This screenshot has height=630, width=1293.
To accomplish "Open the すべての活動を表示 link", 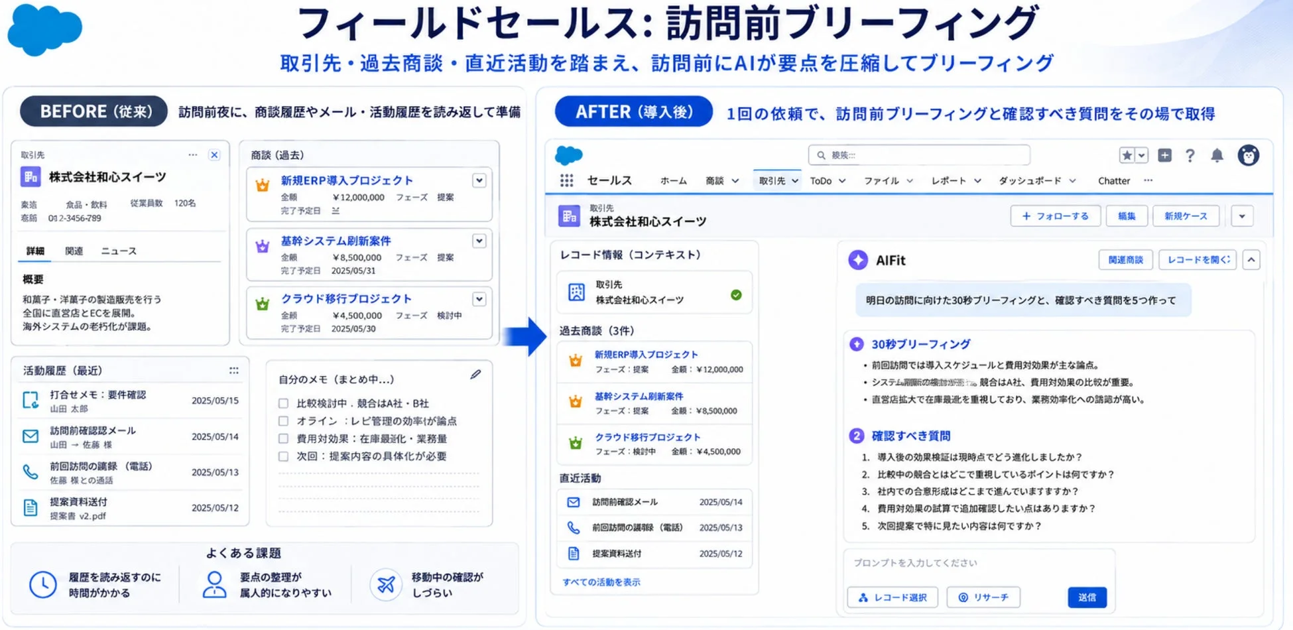I will [601, 582].
